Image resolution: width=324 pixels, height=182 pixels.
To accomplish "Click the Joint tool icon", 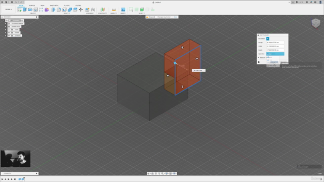I will [93, 10].
